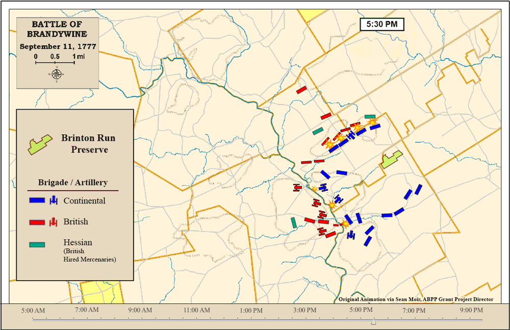Jump to 7:00 AM on the timeline
The image size is (510, 330).
(87, 310)
